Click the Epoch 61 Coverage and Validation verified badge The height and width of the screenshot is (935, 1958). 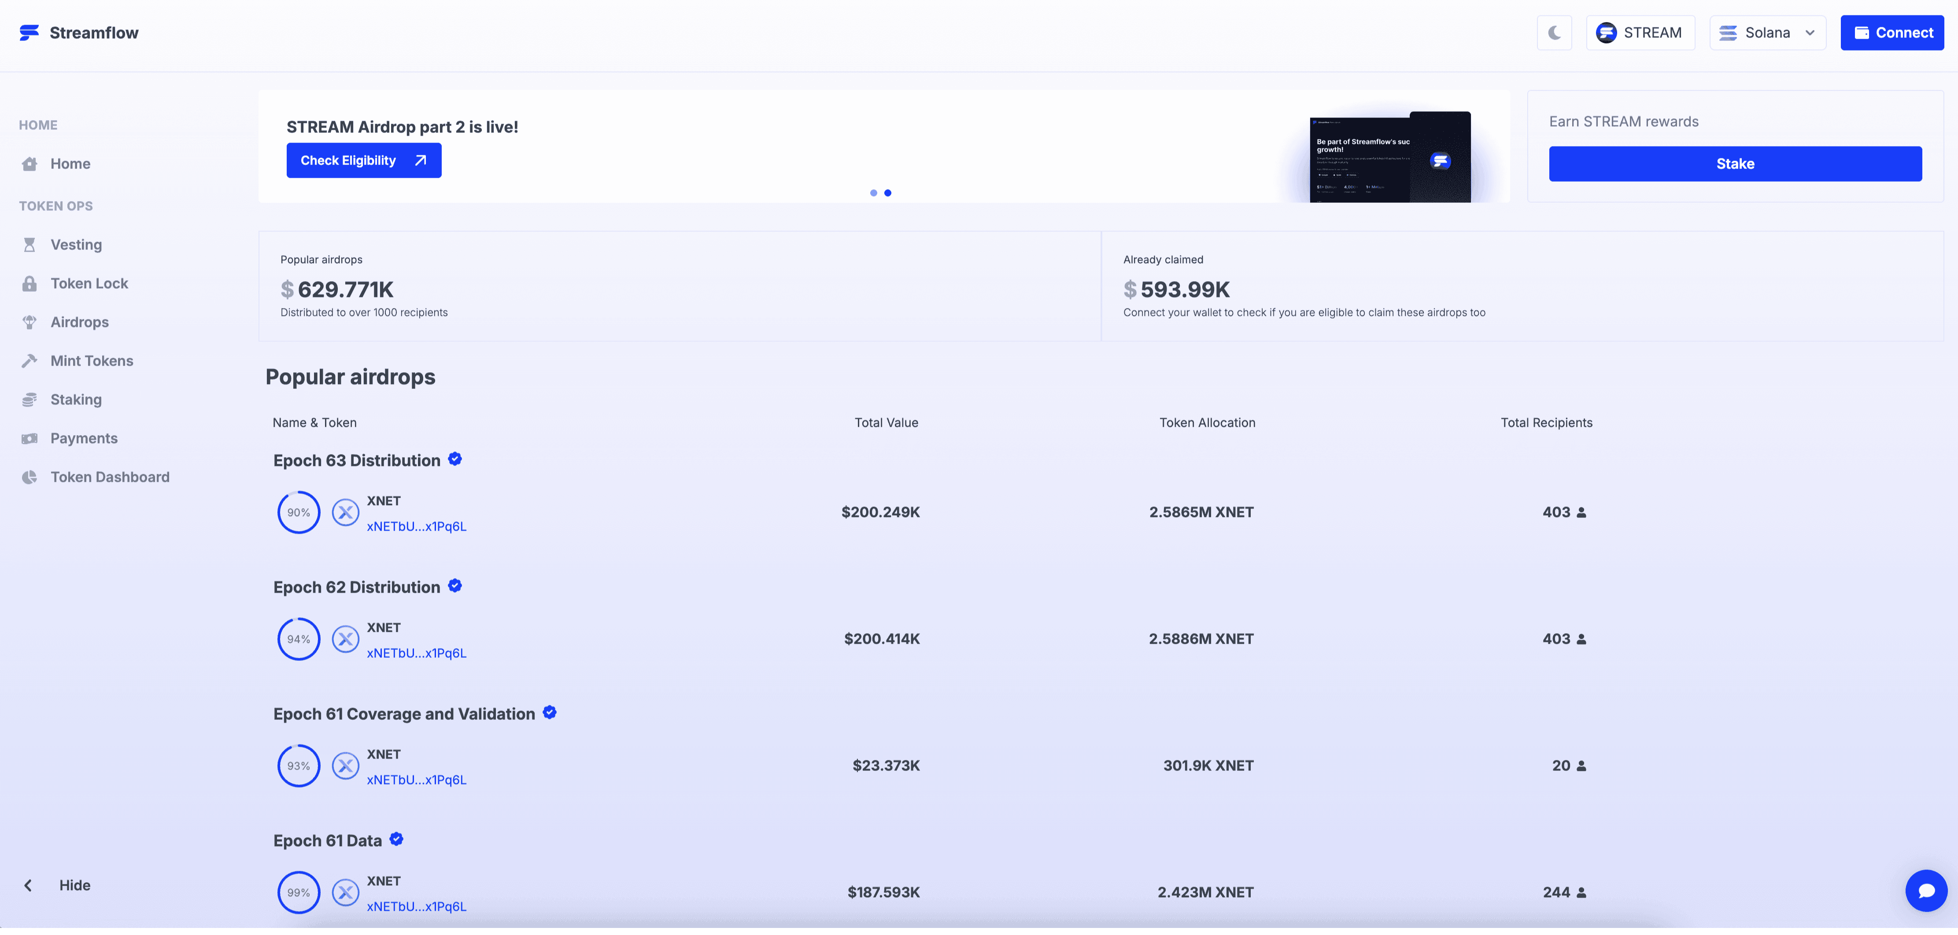[x=550, y=712]
